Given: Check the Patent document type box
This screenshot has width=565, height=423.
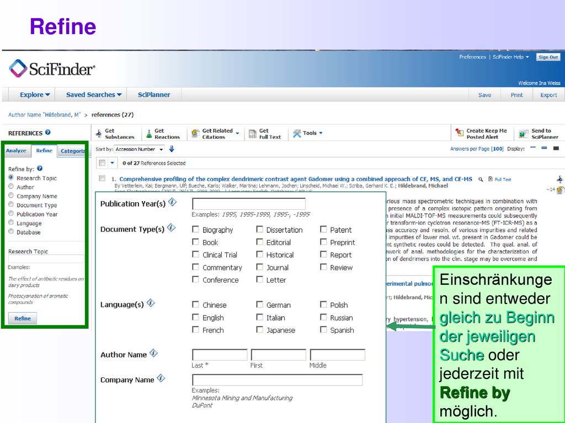Looking at the screenshot, I should pyautogui.click(x=323, y=229).
